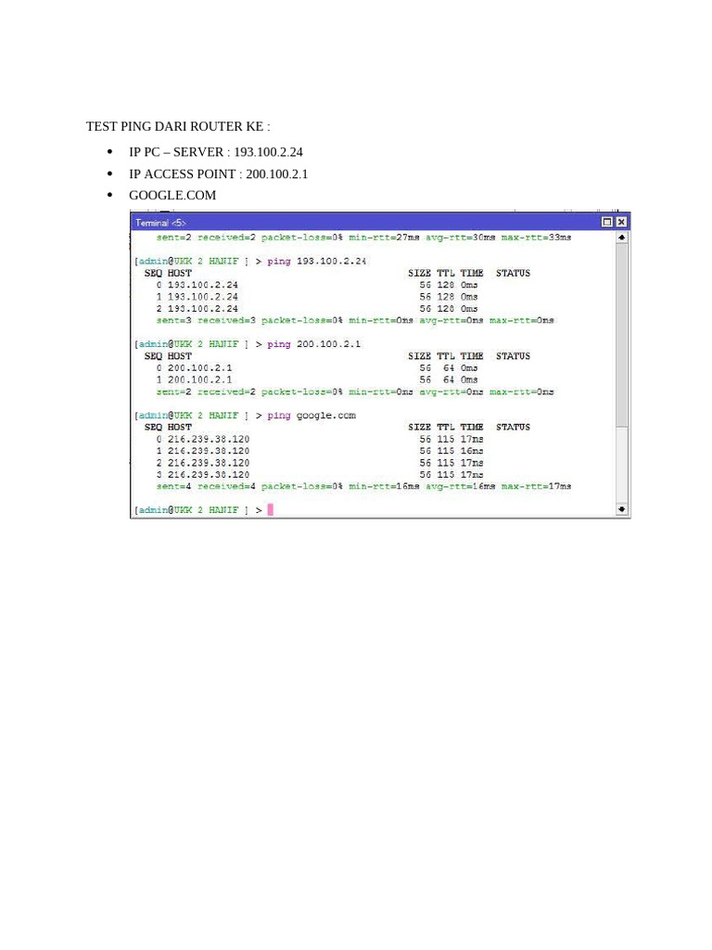
Task: Click the command text 'ping 200.100.2.1'
Action: coord(313,344)
